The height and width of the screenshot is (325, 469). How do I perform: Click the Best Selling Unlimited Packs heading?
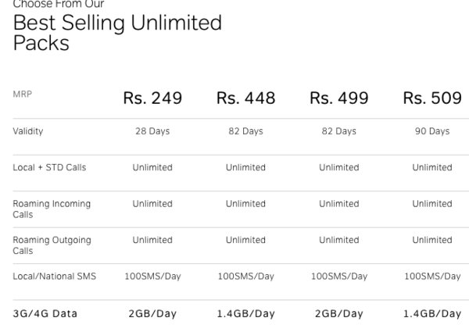click(117, 33)
